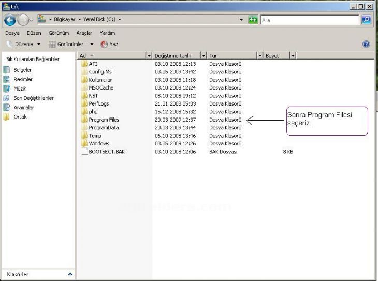The width and height of the screenshot is (378, 281).
Task: Select Yerel Disk (C:) in address path
Action: (99, 19)
